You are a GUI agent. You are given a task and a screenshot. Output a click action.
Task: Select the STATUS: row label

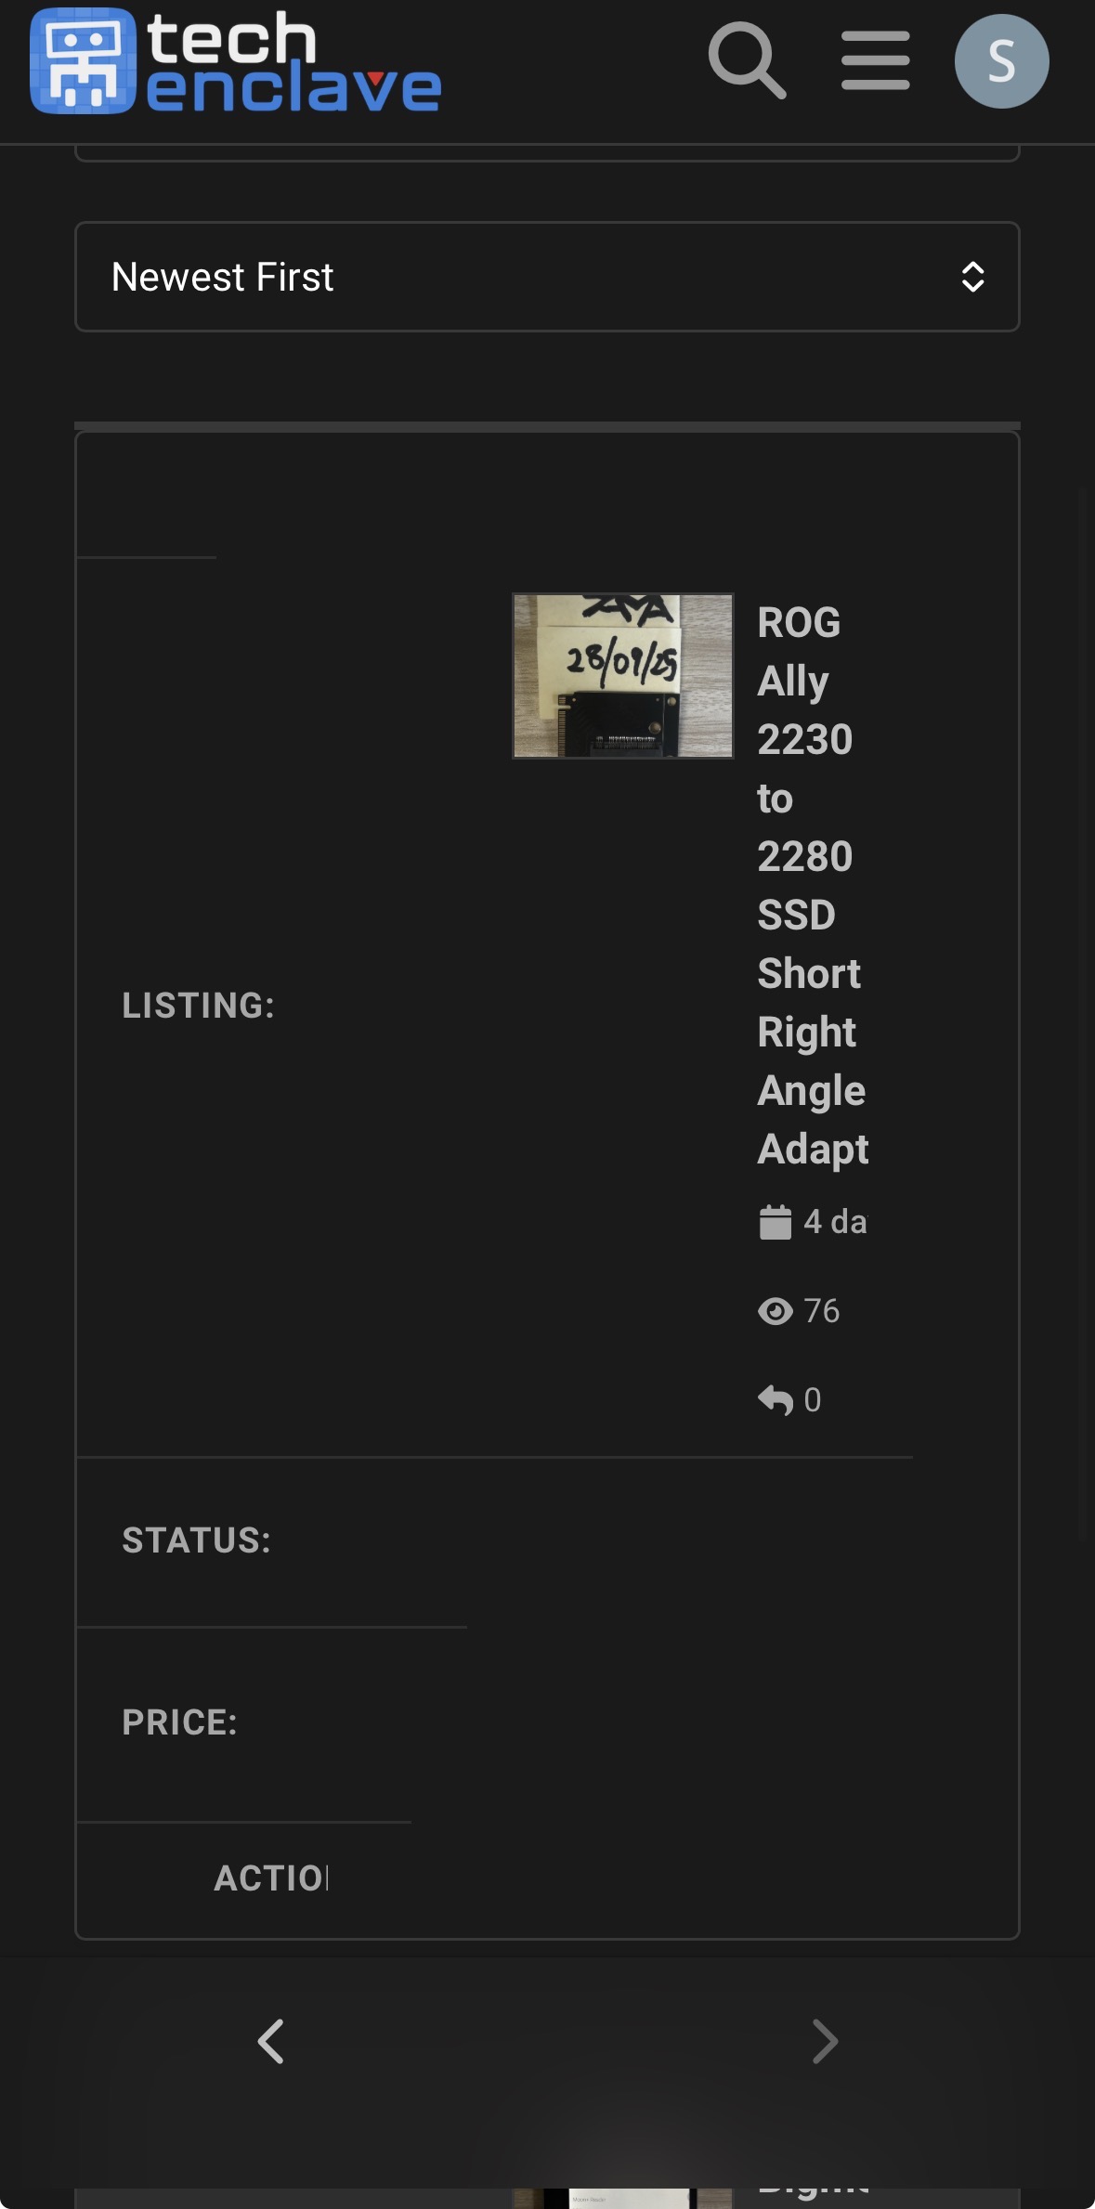197,1540
